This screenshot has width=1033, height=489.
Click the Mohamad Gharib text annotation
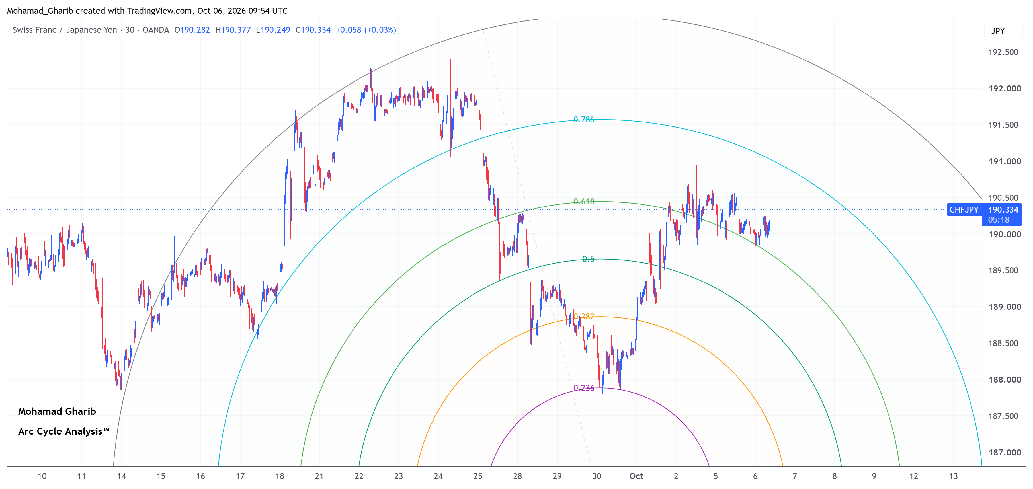click(x=57, y=412)
